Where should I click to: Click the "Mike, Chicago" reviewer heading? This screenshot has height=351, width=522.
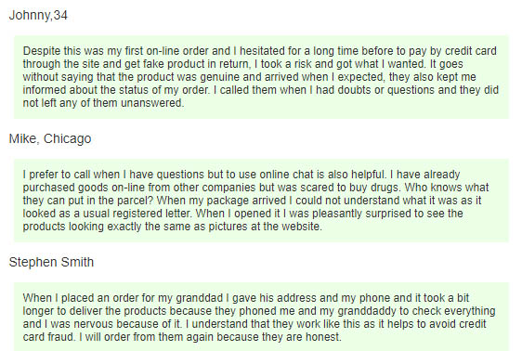(x=50, y=138)
